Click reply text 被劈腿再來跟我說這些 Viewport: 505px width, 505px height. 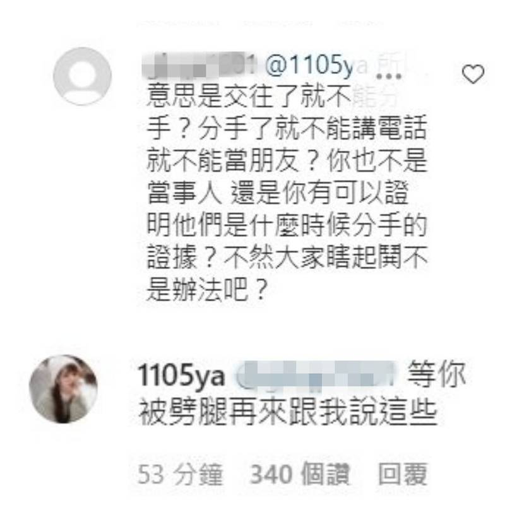(288, 413)
